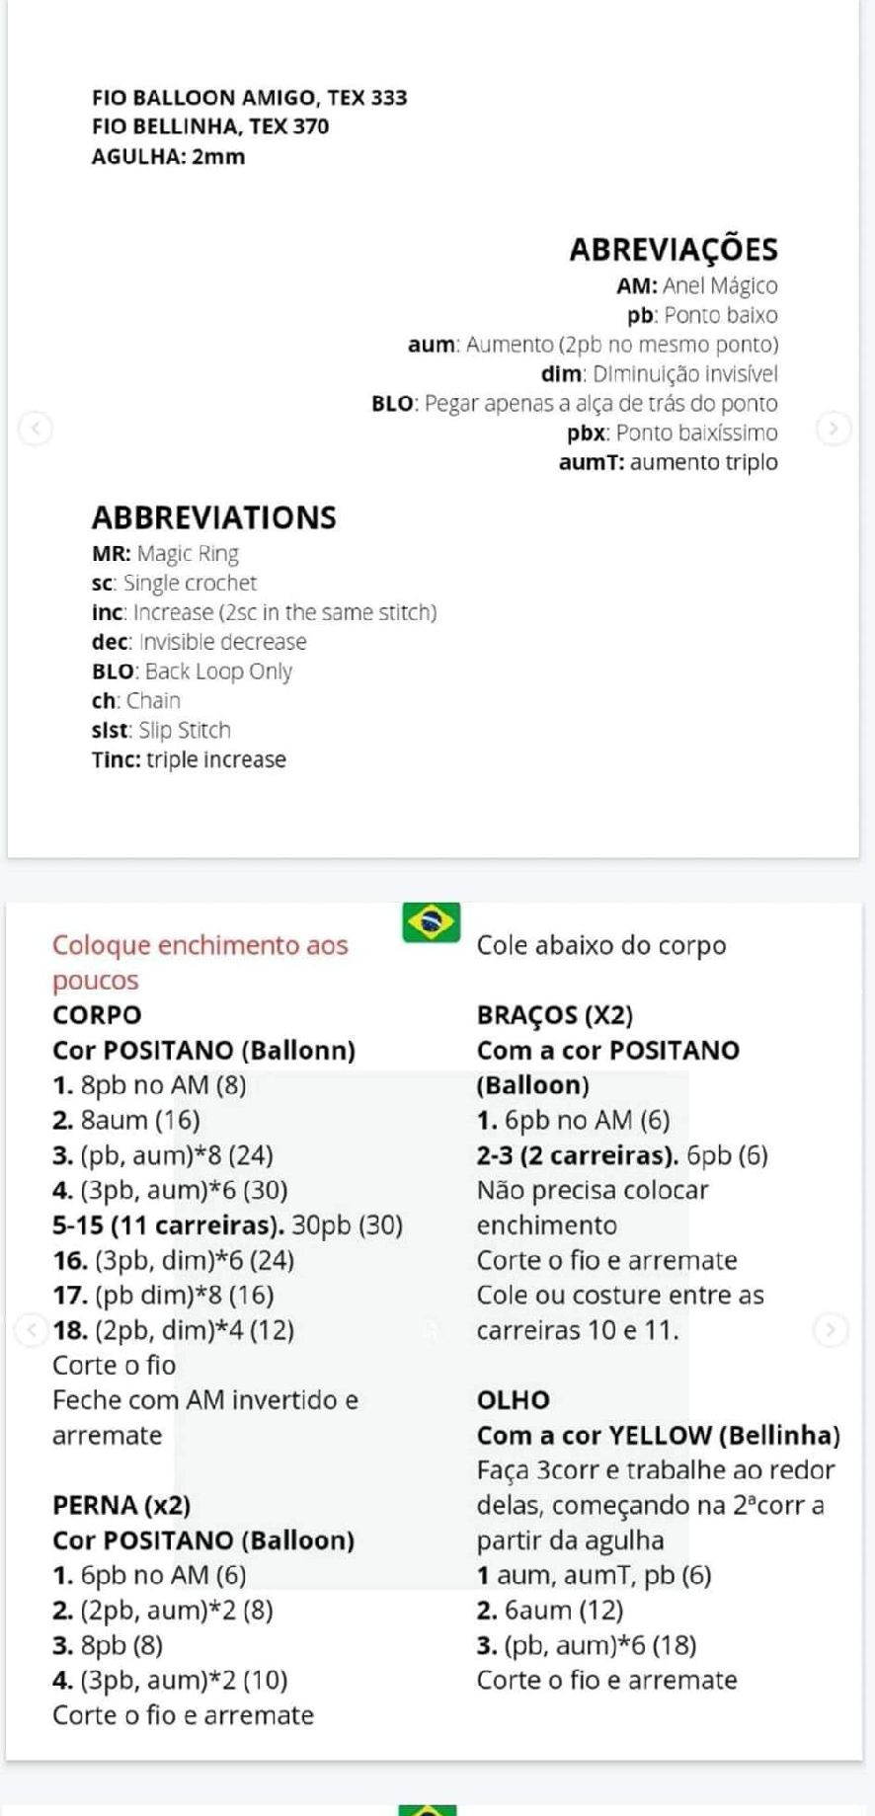This screenshot has width=875, height=1816.
Task: Click the 'BRAÇOS (X2)' section heading
Action: pyautogui.click(x=554, y=1015)
